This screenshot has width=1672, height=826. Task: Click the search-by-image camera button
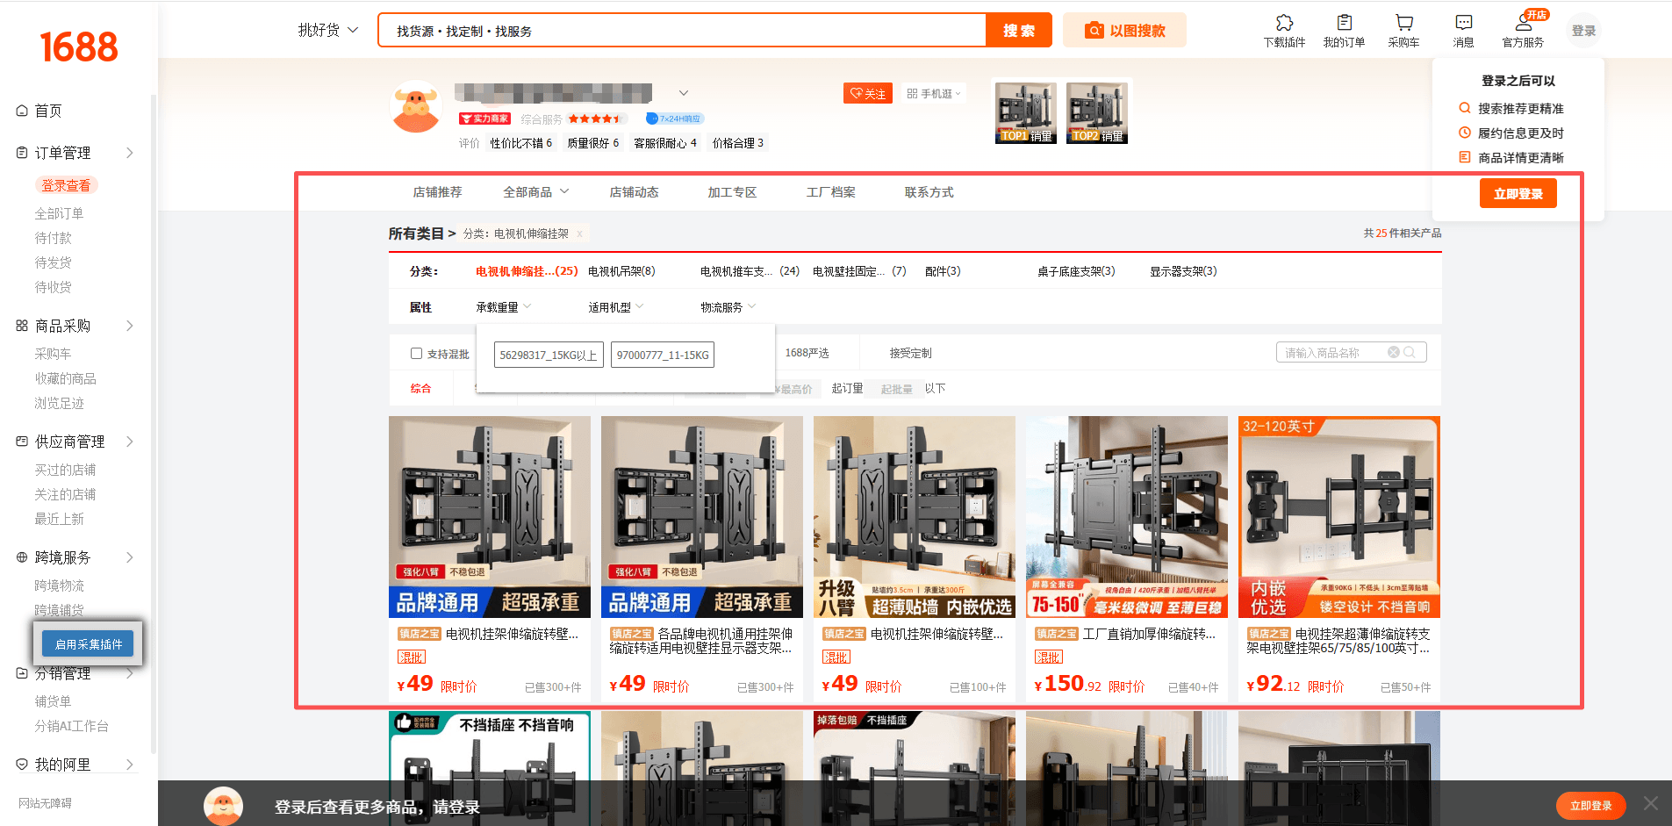pyautogui.click(x=1124, y=31)
